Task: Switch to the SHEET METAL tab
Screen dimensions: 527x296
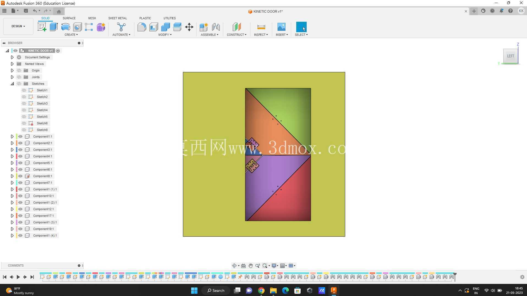Action: (x=117, y=18)
